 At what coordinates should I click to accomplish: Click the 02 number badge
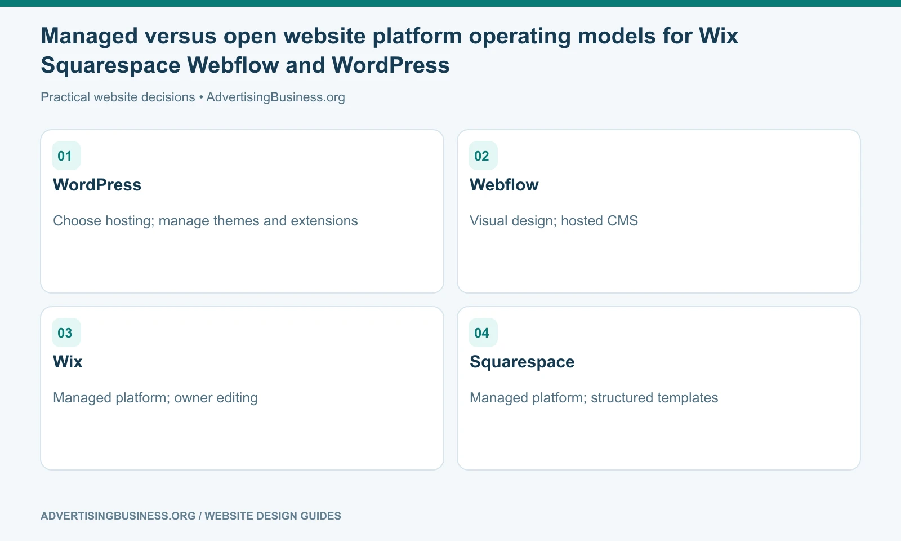[483, 156]
